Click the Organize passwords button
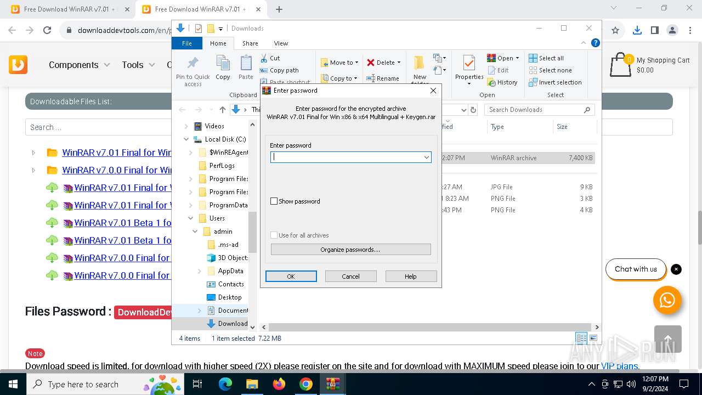702x395 pixels. coord(351,250)
